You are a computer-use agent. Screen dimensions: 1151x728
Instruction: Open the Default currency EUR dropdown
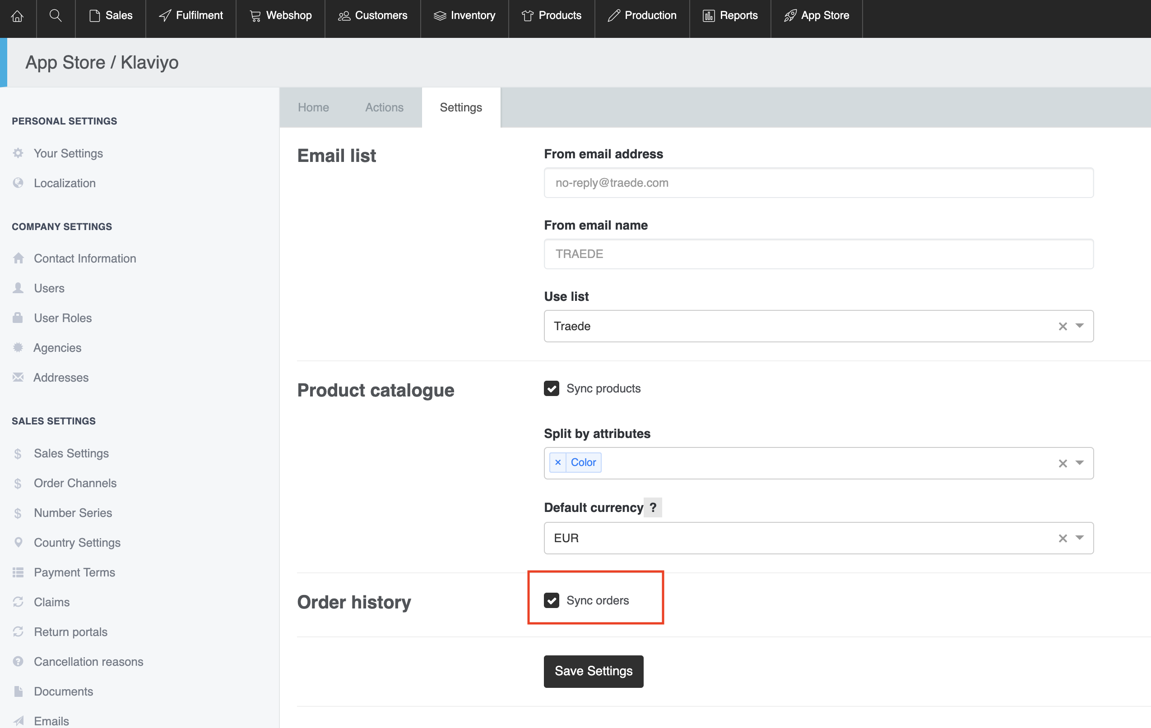point(1079,538)
